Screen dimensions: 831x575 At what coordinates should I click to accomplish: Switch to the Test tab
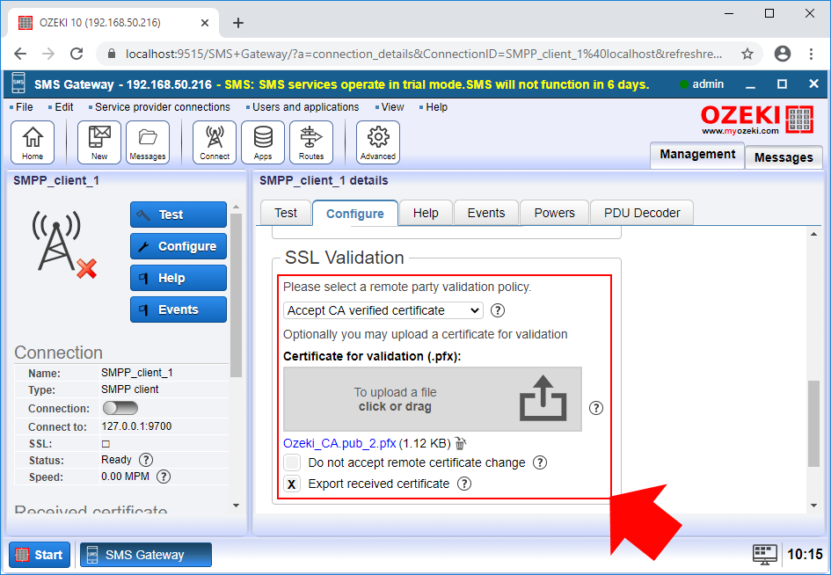(x=286, y=213)
